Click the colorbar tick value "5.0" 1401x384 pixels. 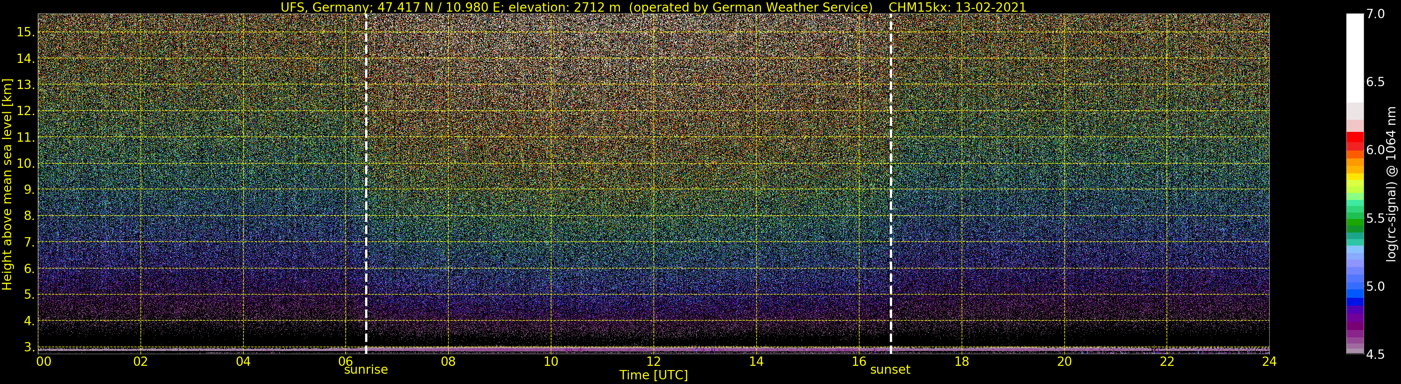coord(1375,286)
